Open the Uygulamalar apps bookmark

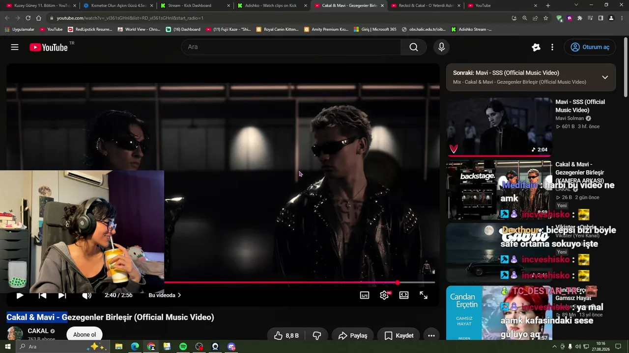tap(20, 29)
